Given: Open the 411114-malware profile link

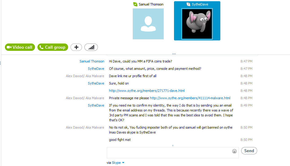Looking at the screenshot, I should tap(190, 98).
